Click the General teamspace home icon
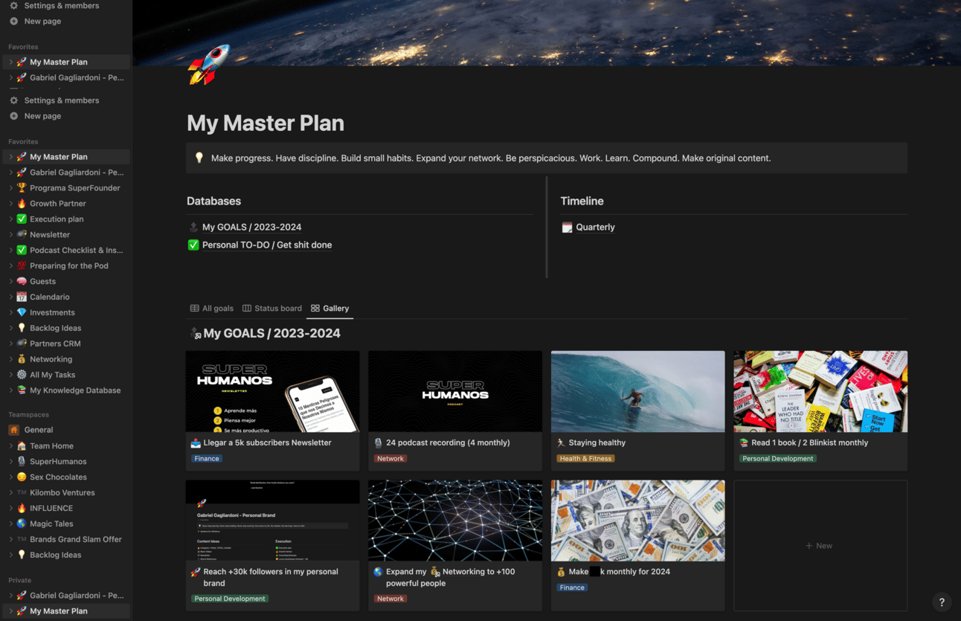Screen dimensions: 961x621 (x=13, y=430)
